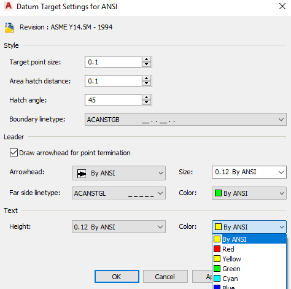The image size is (291, 289).
Task: Click the AutoCAD logo in title bar
Action: click(x=9, y=6)
